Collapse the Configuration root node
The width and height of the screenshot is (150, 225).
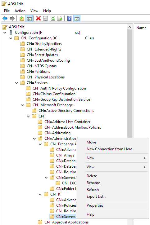pyautogui.click(x=5, y=33)
